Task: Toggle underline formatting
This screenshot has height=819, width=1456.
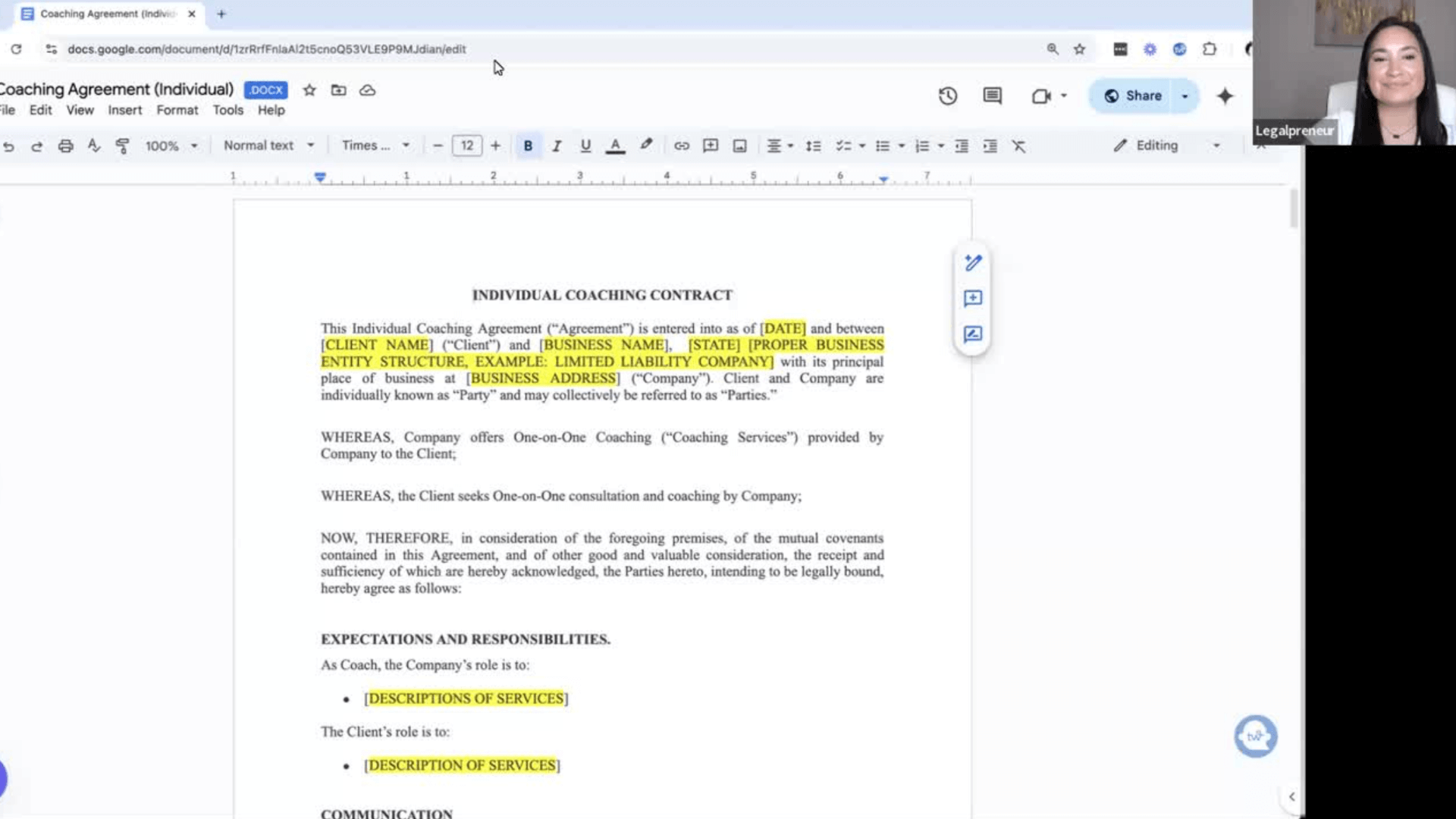Action: pos(585,146)
